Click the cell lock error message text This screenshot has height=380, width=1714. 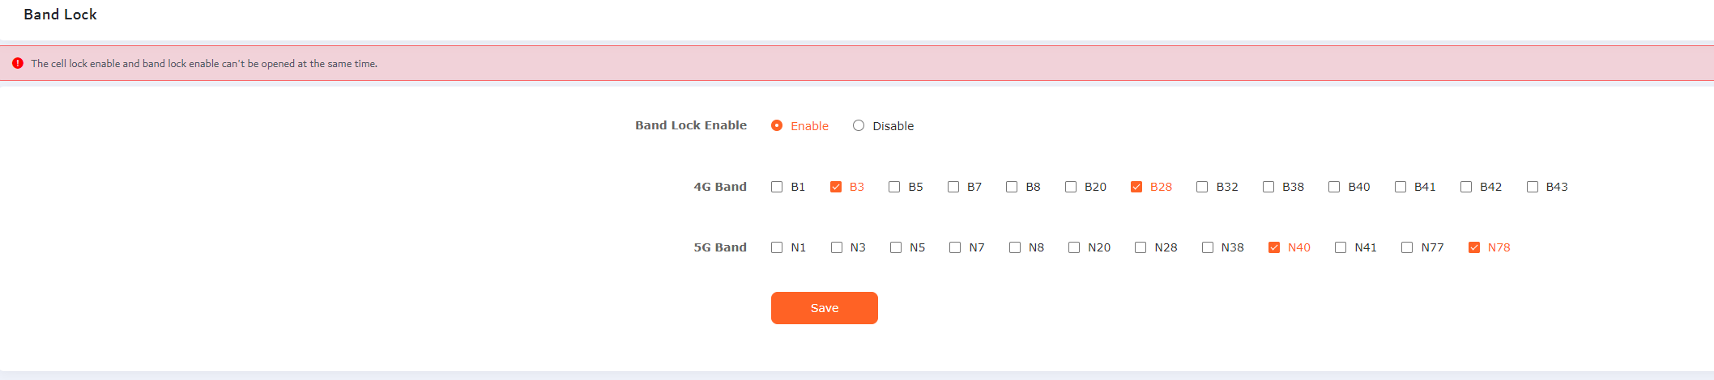click(x=204, y=63)
